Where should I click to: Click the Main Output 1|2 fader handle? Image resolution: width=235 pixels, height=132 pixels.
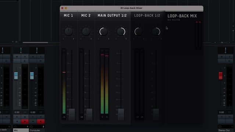point(121,114)
